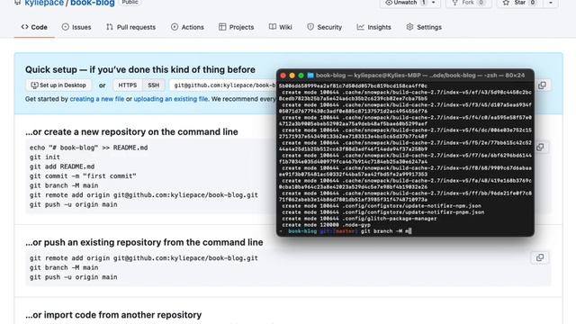Open the Code tab
This screenshot has width=576, height=324.
coord(34,27)
